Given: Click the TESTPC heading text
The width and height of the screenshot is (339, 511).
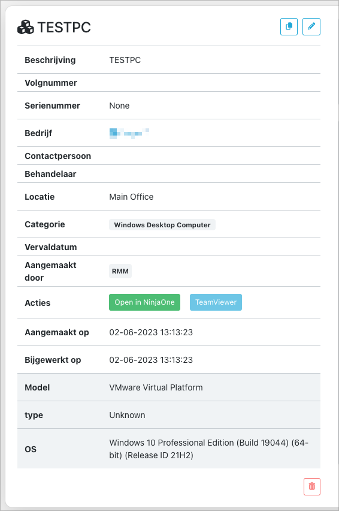Looking at the screenshot, I should [64, 27].
